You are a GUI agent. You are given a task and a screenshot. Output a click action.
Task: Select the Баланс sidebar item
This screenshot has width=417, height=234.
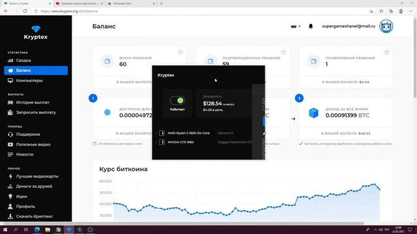[x=36, y=71]
